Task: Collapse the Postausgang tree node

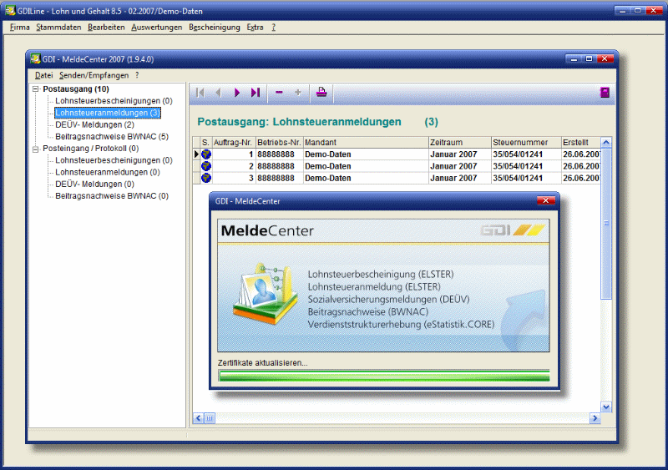Action: click(x=35, y=88)
